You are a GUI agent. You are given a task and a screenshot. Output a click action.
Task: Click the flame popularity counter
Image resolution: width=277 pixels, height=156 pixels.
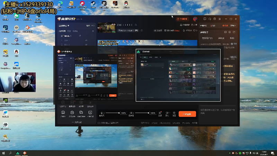[x=187, y=31]
